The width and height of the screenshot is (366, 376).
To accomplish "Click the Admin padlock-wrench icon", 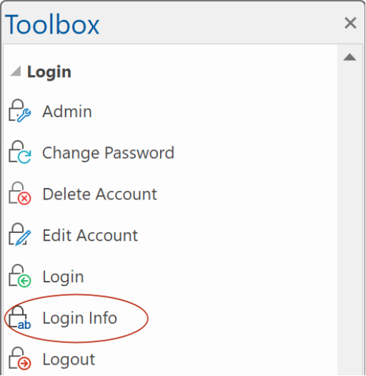I will (x=20, y=111).
